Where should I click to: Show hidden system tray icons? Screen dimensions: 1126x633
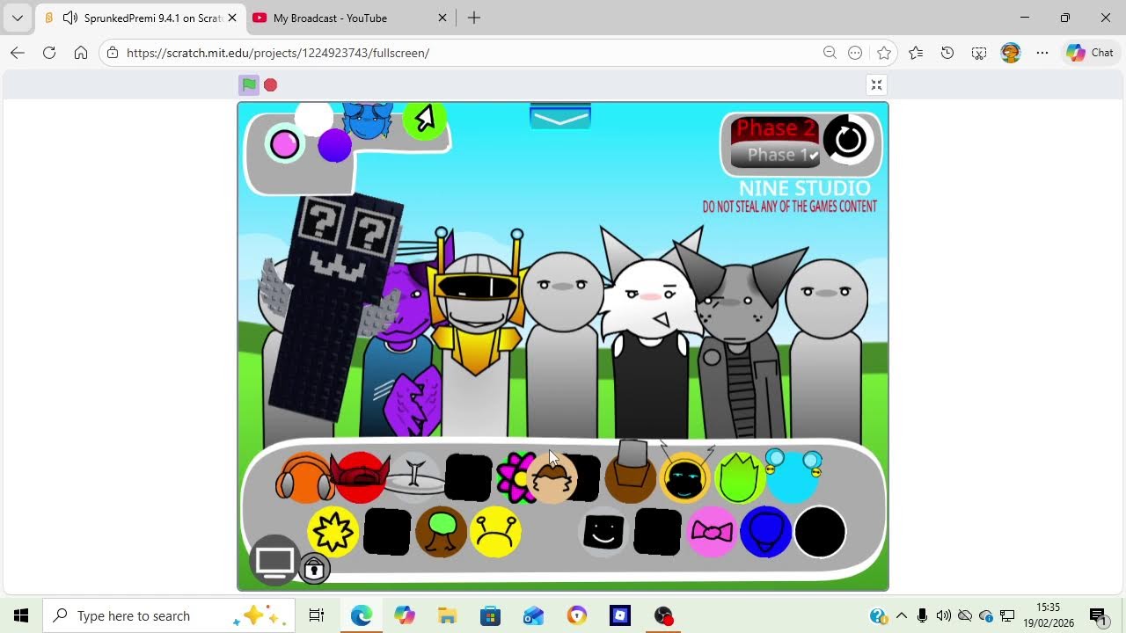coord(901,615)
